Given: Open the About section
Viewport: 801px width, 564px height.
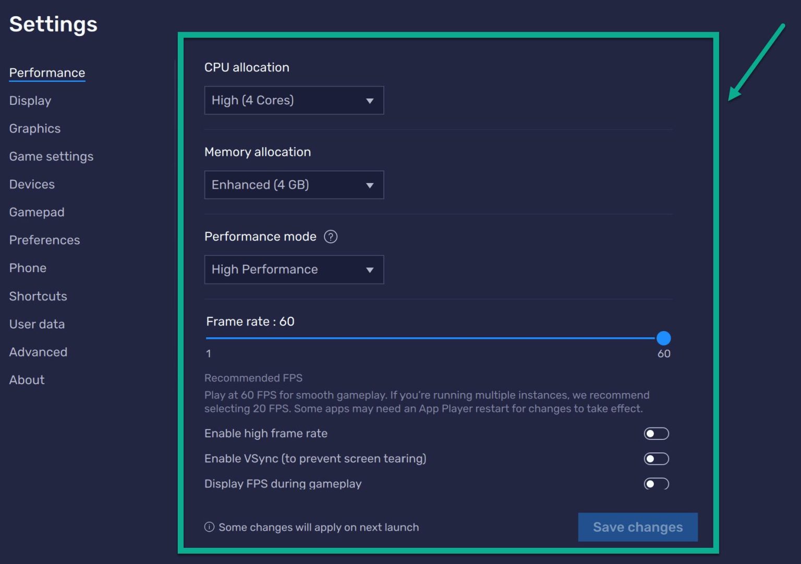Looking at the screenshot, I should point(27,380).
